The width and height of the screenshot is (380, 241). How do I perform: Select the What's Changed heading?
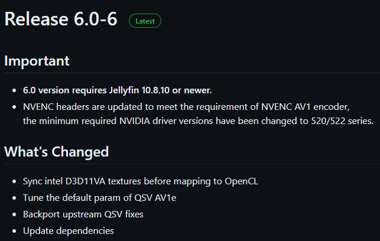coord(56,152)
